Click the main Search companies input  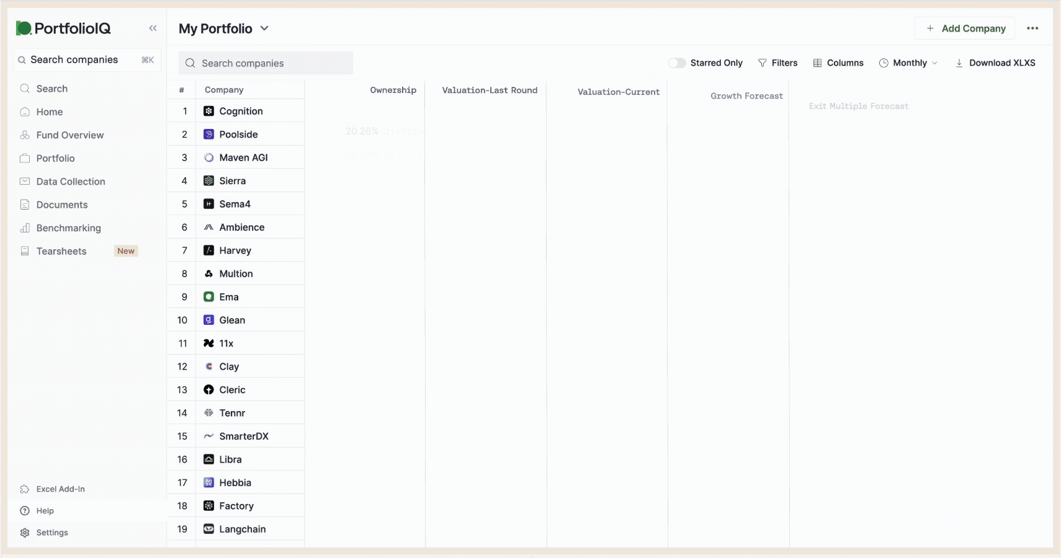click(266, 63)
